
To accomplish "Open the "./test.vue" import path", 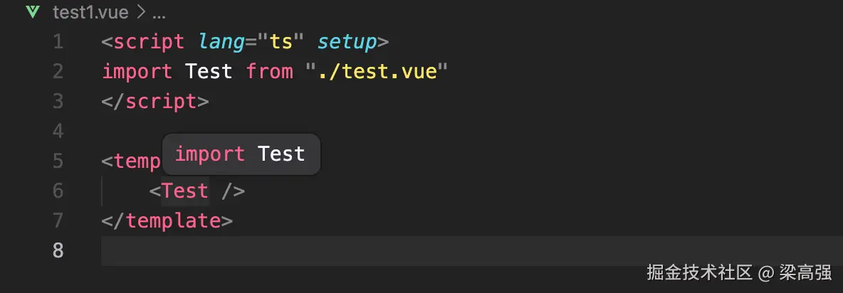I will (377, 72).
